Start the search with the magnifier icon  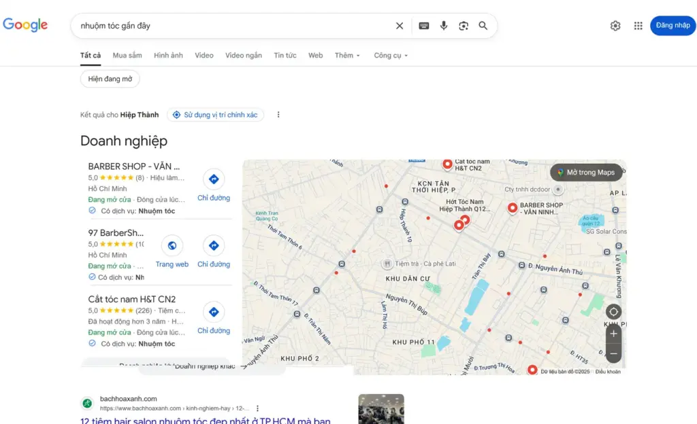(483, 25)
